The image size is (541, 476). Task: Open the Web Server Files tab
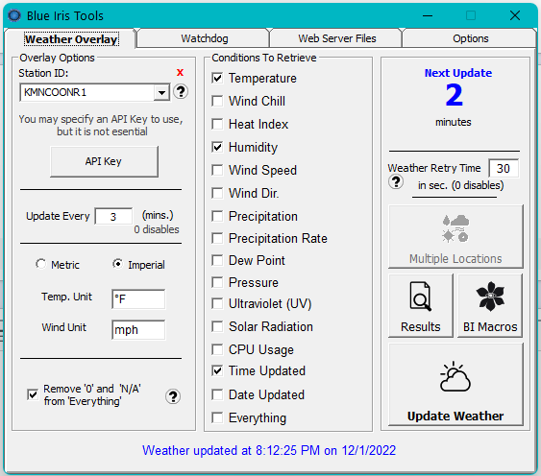[x=336, y=38]
